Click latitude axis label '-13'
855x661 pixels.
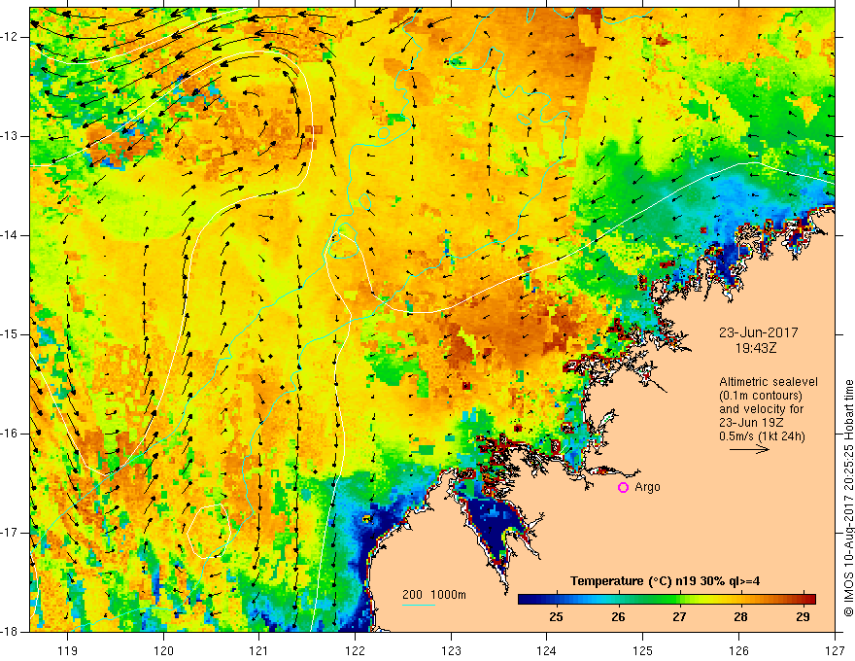10,136
